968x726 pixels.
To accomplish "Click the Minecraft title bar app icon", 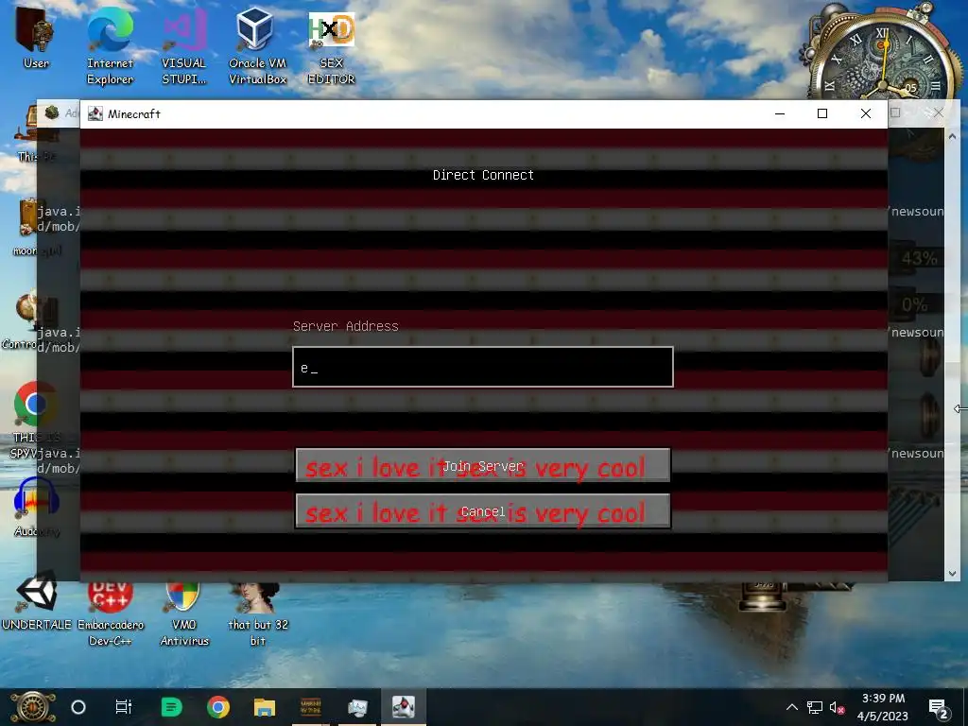I will (95, 113).
